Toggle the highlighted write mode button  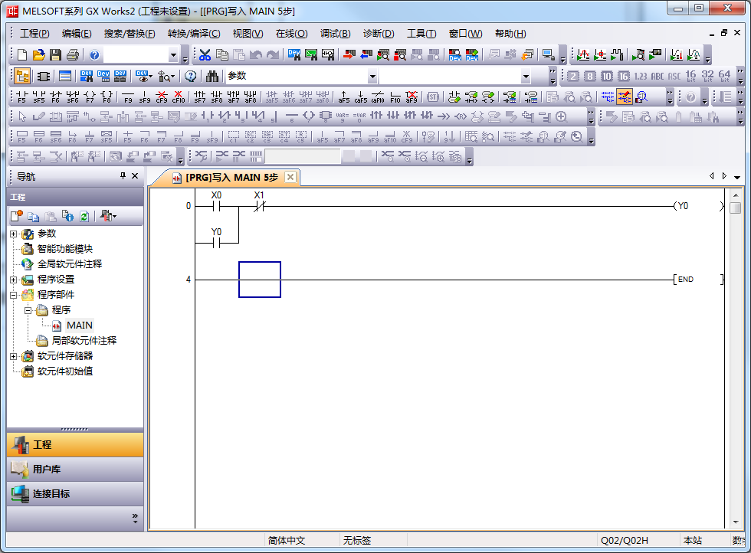(x=625, y=97)
